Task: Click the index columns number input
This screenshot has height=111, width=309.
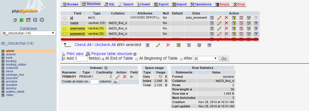Action: [x=94, y=82]
